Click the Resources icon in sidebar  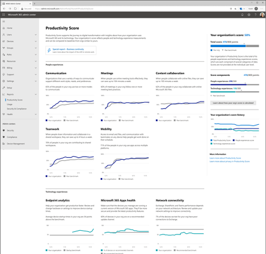point(4,61)
